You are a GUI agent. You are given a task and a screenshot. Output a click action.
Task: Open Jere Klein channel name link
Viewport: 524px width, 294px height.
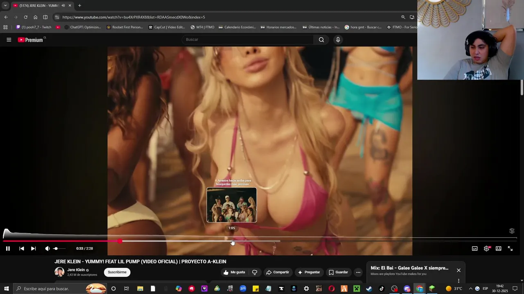(x=76, y=270)
